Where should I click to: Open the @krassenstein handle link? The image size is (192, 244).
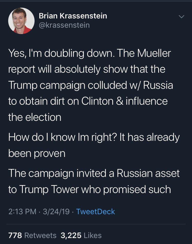64,25
